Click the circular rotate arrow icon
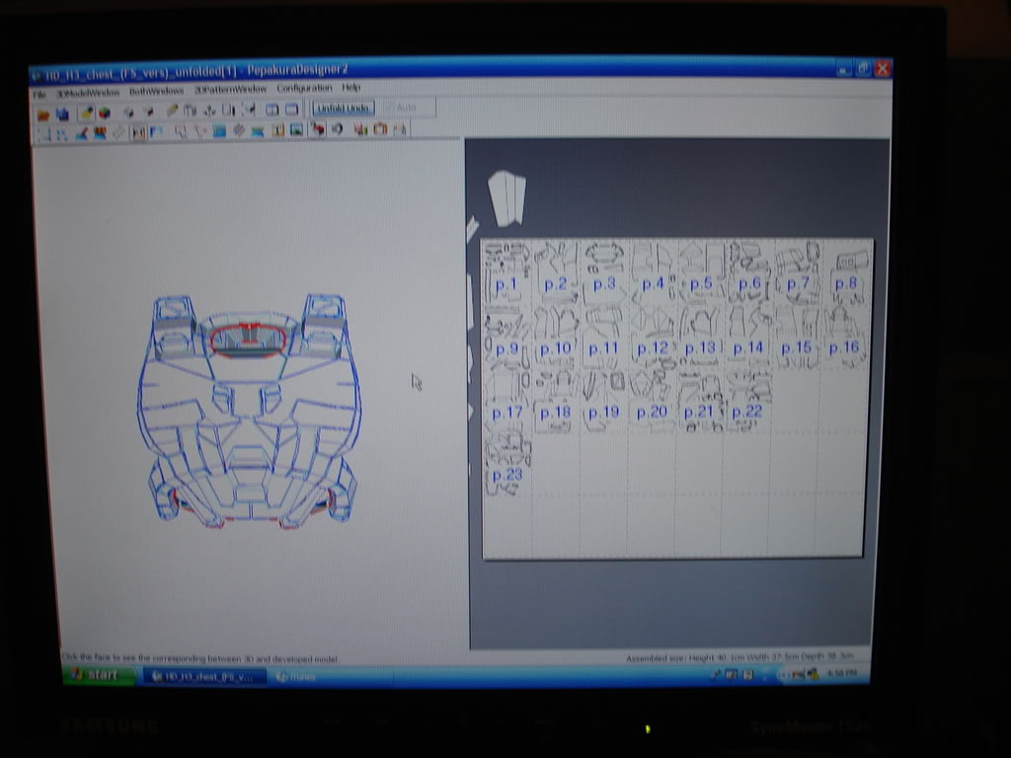The height and width of the screenshot is (758, 1011). click(x=338, y=129)
